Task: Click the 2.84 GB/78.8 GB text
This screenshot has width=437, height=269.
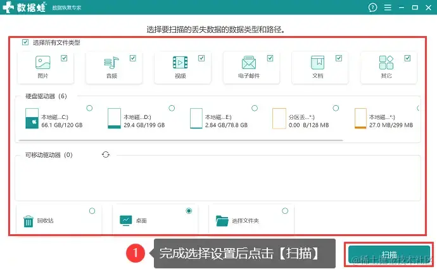Action: point(226,125)
